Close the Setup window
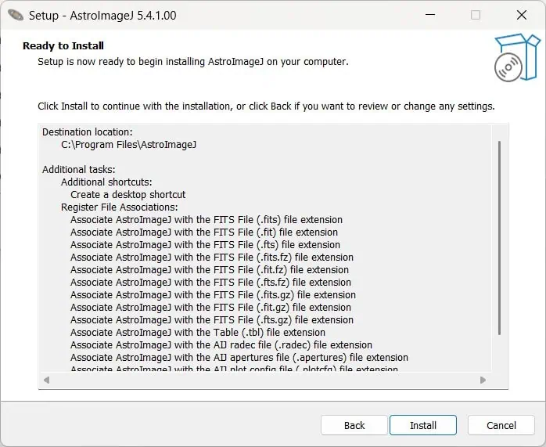This screenshot has width=546, height=447. pos(521,15)
